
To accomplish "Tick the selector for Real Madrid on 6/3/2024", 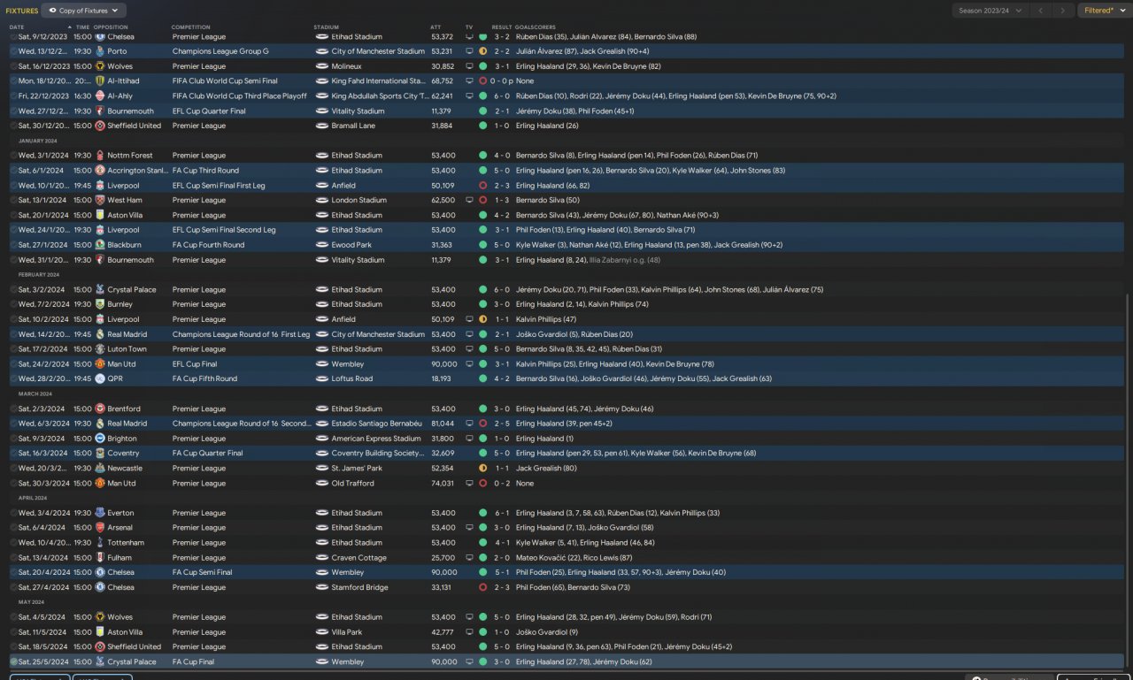I will tap(13, 424).
